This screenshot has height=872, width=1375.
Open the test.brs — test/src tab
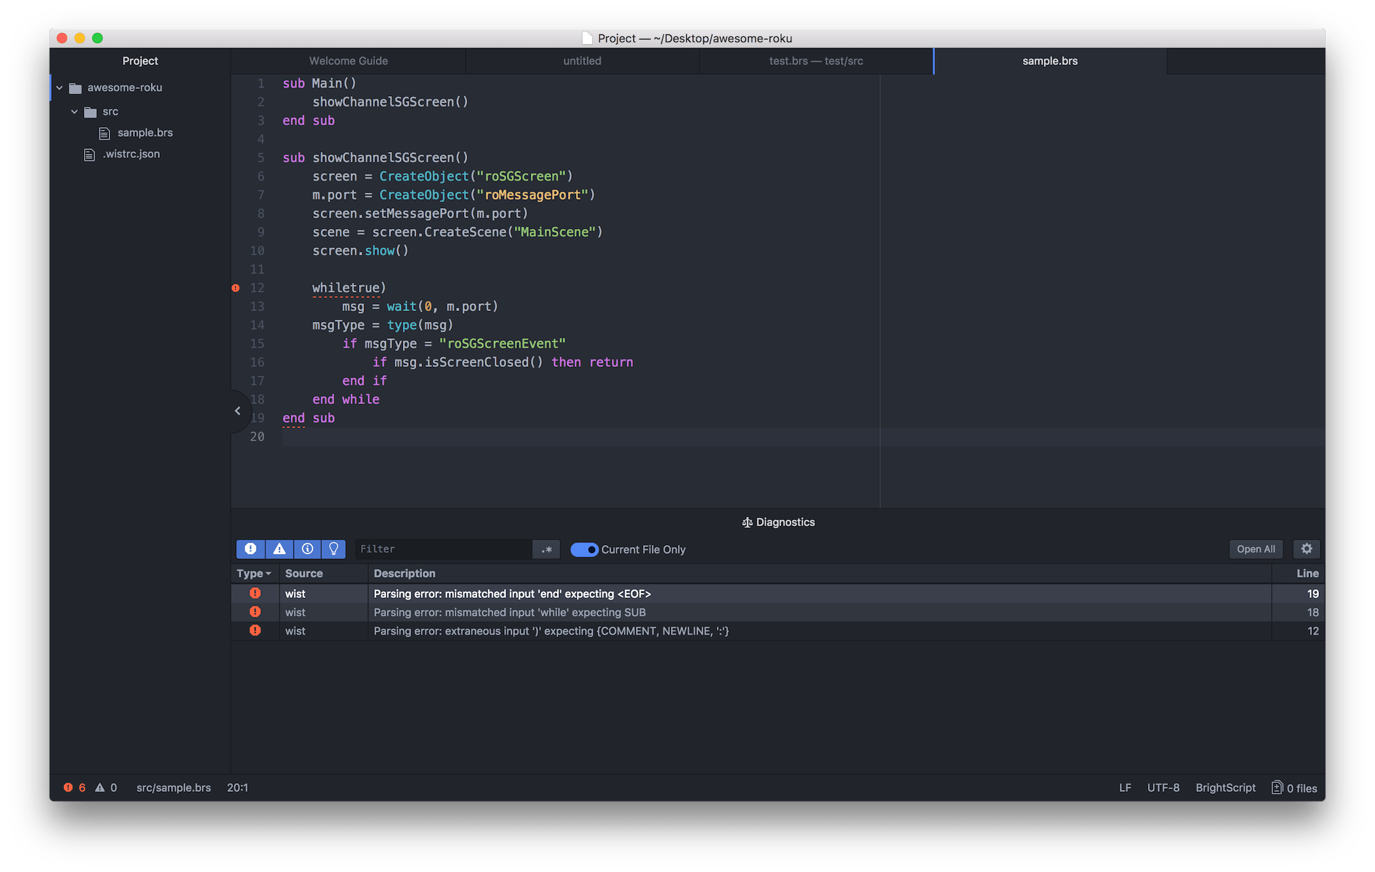815,60
